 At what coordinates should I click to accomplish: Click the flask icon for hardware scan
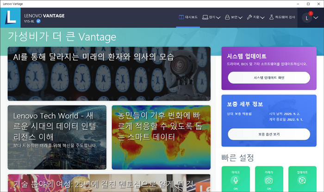(x=271, y=17)
